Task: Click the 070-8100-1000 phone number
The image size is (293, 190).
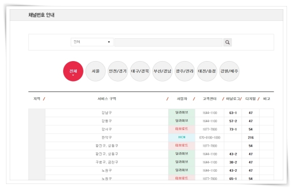Action: pos(210,138)
